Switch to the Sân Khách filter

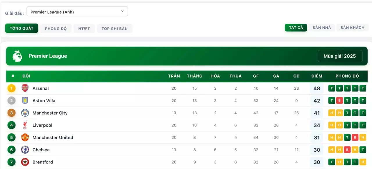click(x=352, y=28)
